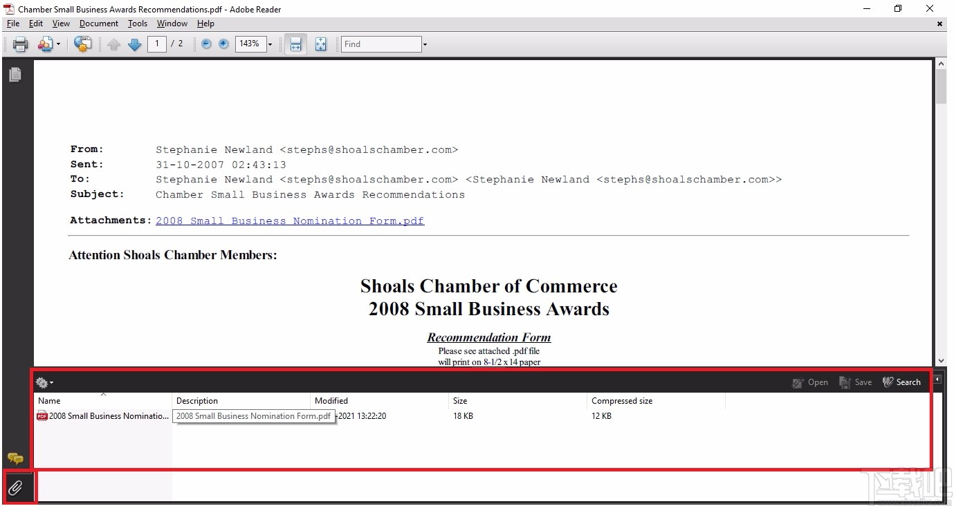The image size is (954, 506).
Task: Go to next page with down arrow
Action: pyautogui.click(x=135, y=44)
